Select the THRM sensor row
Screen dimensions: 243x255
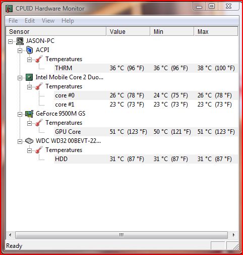[x=146, y=68]
